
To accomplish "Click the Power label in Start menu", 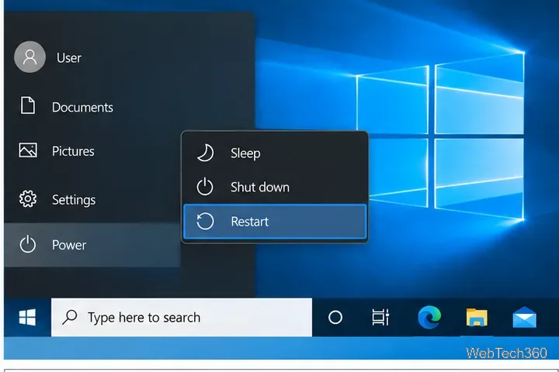I will click(x=69, y=245).
